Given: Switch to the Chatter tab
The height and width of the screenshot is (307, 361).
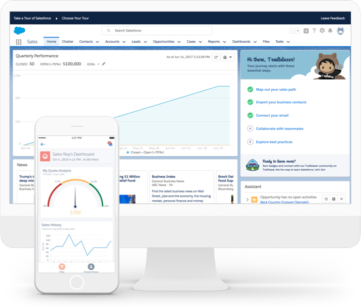Looking at the screenshot, I should [x=67, y=42].
